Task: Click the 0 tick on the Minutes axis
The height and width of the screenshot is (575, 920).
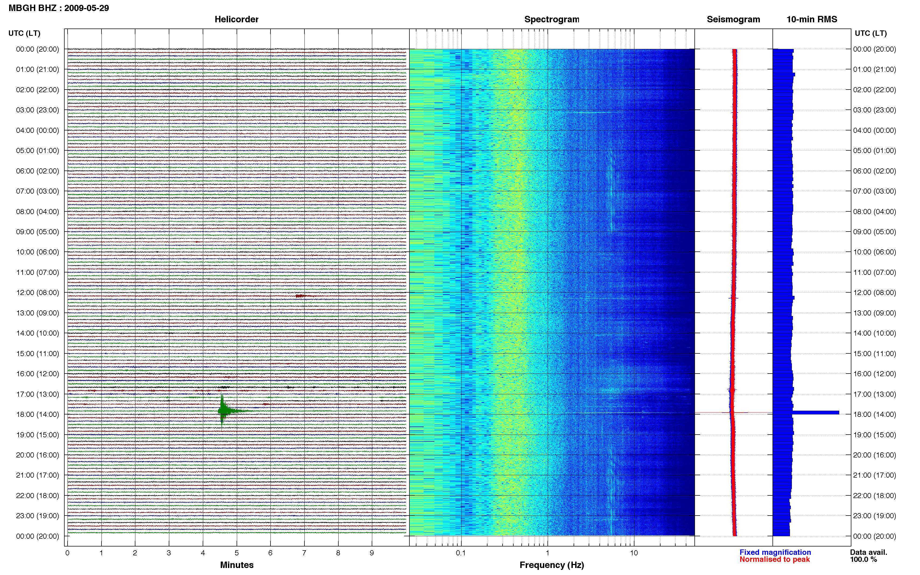Action: point(67,553)
